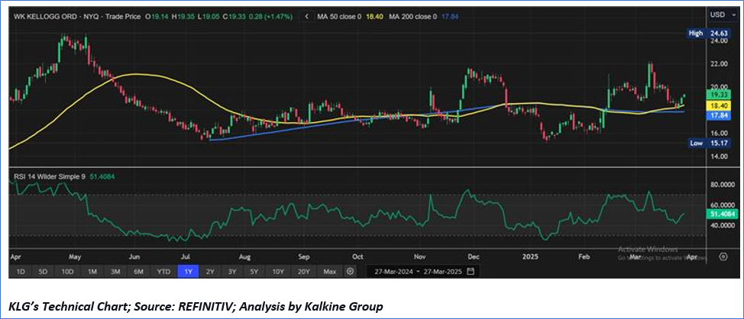Show the Max time range
The image size is (744, 319).
(x=329, y=272)
